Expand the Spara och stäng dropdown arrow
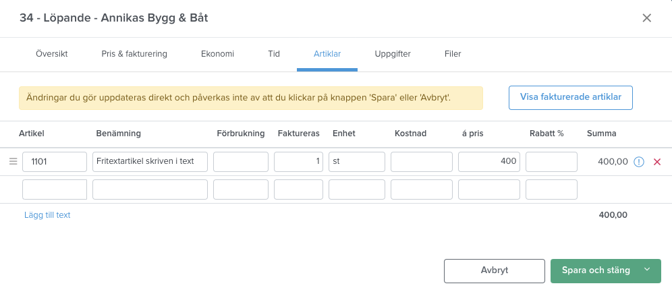The image size is (672, 292). click(x=647, y=270)
